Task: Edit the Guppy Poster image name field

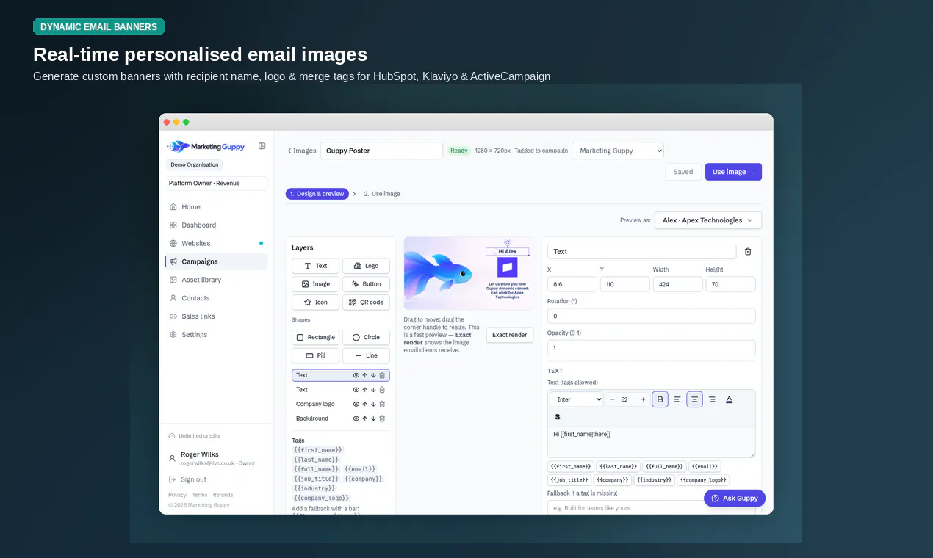Action: point(381,151)
